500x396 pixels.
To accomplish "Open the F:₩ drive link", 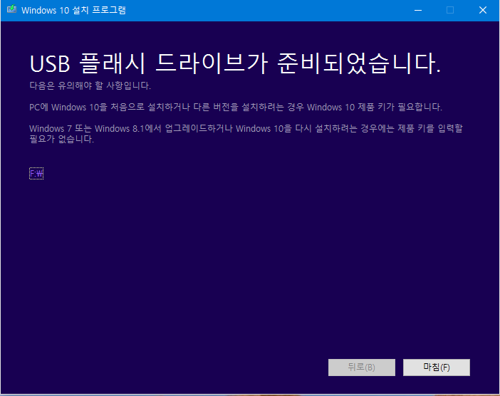I will 36,174.
